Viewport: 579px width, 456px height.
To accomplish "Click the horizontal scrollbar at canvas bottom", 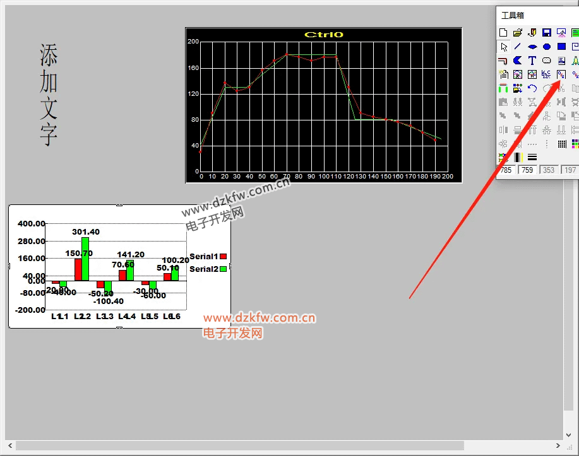I will tap(240, 446).
